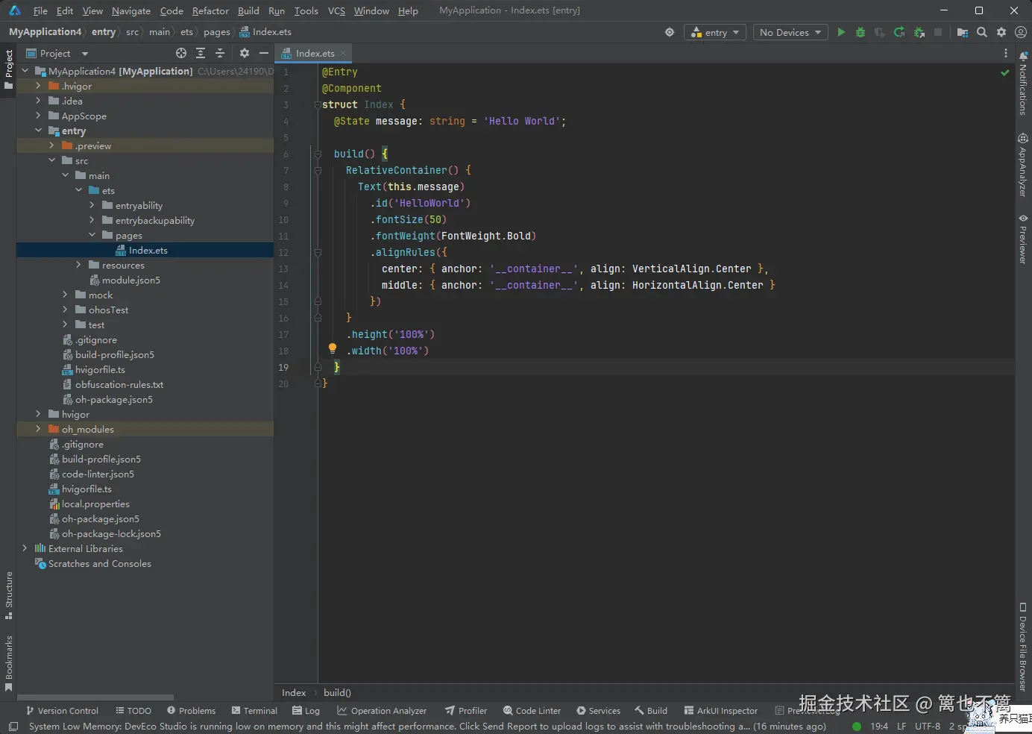Toggle tool window bars icon bottom-left
The width and height of the screenshot is (1032, 734).
[x=13, y=727]
